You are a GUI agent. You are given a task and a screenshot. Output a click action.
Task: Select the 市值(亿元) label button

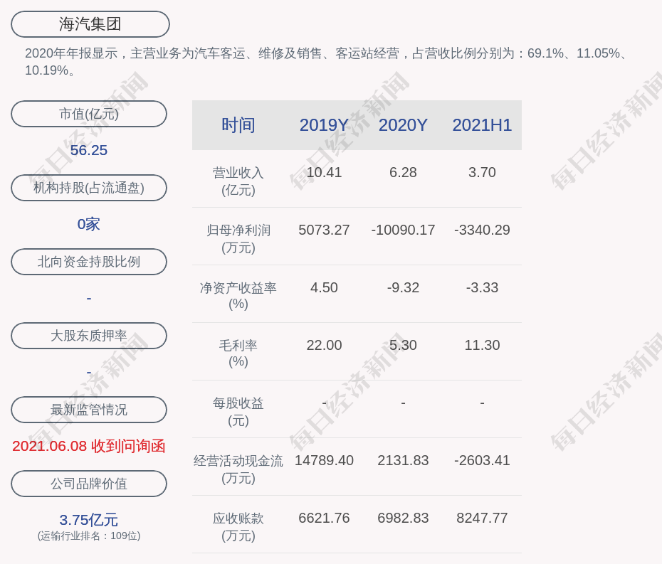tap(89, 114)
